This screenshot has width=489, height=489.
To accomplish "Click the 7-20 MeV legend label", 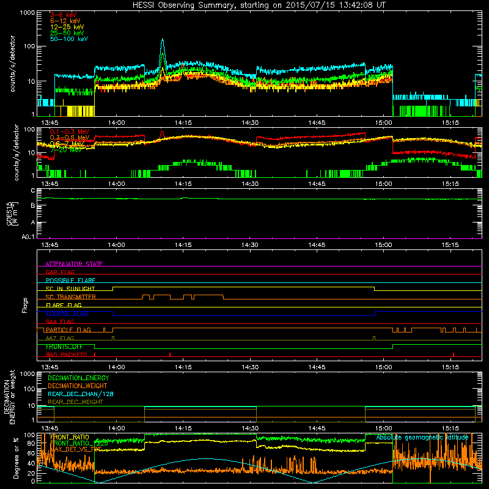I will [x=66, y=150].
